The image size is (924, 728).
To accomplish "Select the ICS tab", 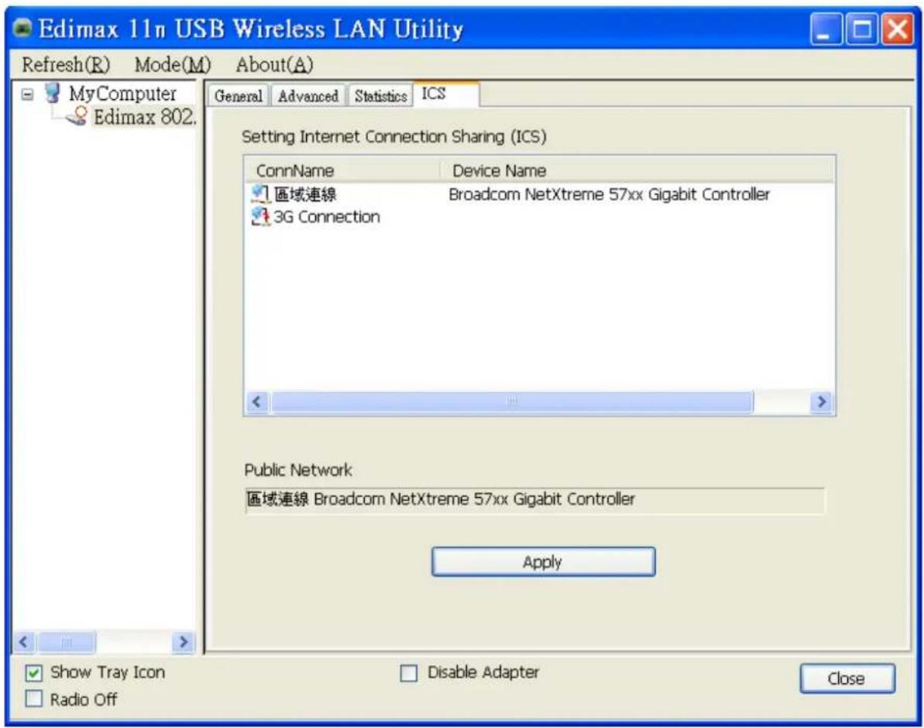I will (x=446, y=94).
